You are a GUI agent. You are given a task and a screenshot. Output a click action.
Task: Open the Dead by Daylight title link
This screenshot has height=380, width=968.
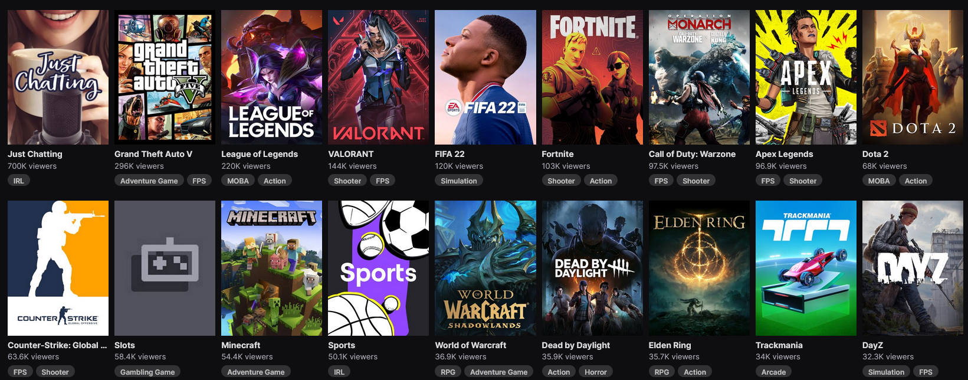coord(576,345)
